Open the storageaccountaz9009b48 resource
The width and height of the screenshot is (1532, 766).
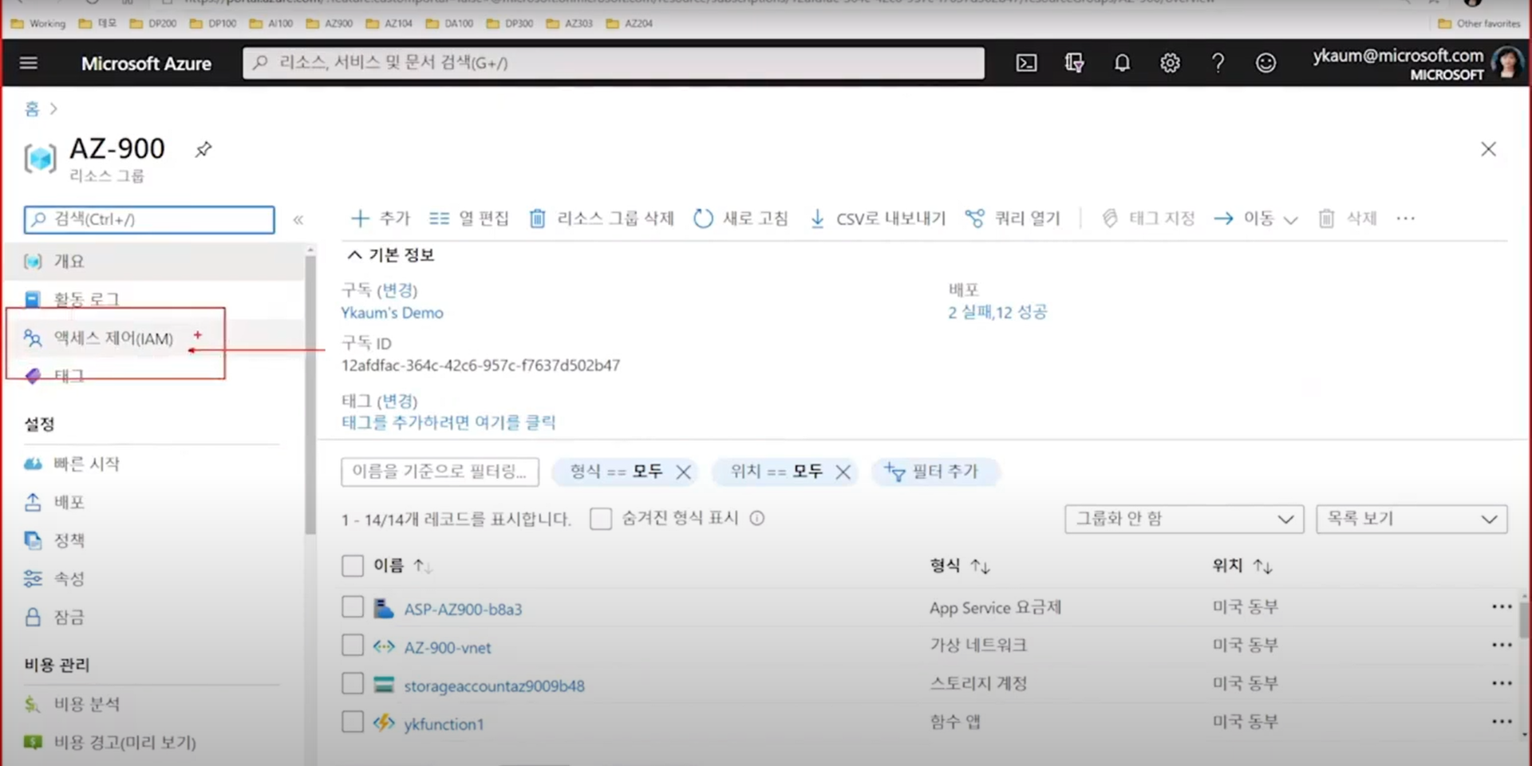tap(494, 685)
